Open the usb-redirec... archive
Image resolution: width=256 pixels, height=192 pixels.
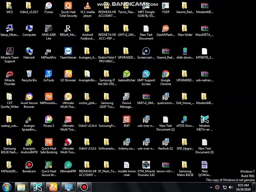[204, 76]
